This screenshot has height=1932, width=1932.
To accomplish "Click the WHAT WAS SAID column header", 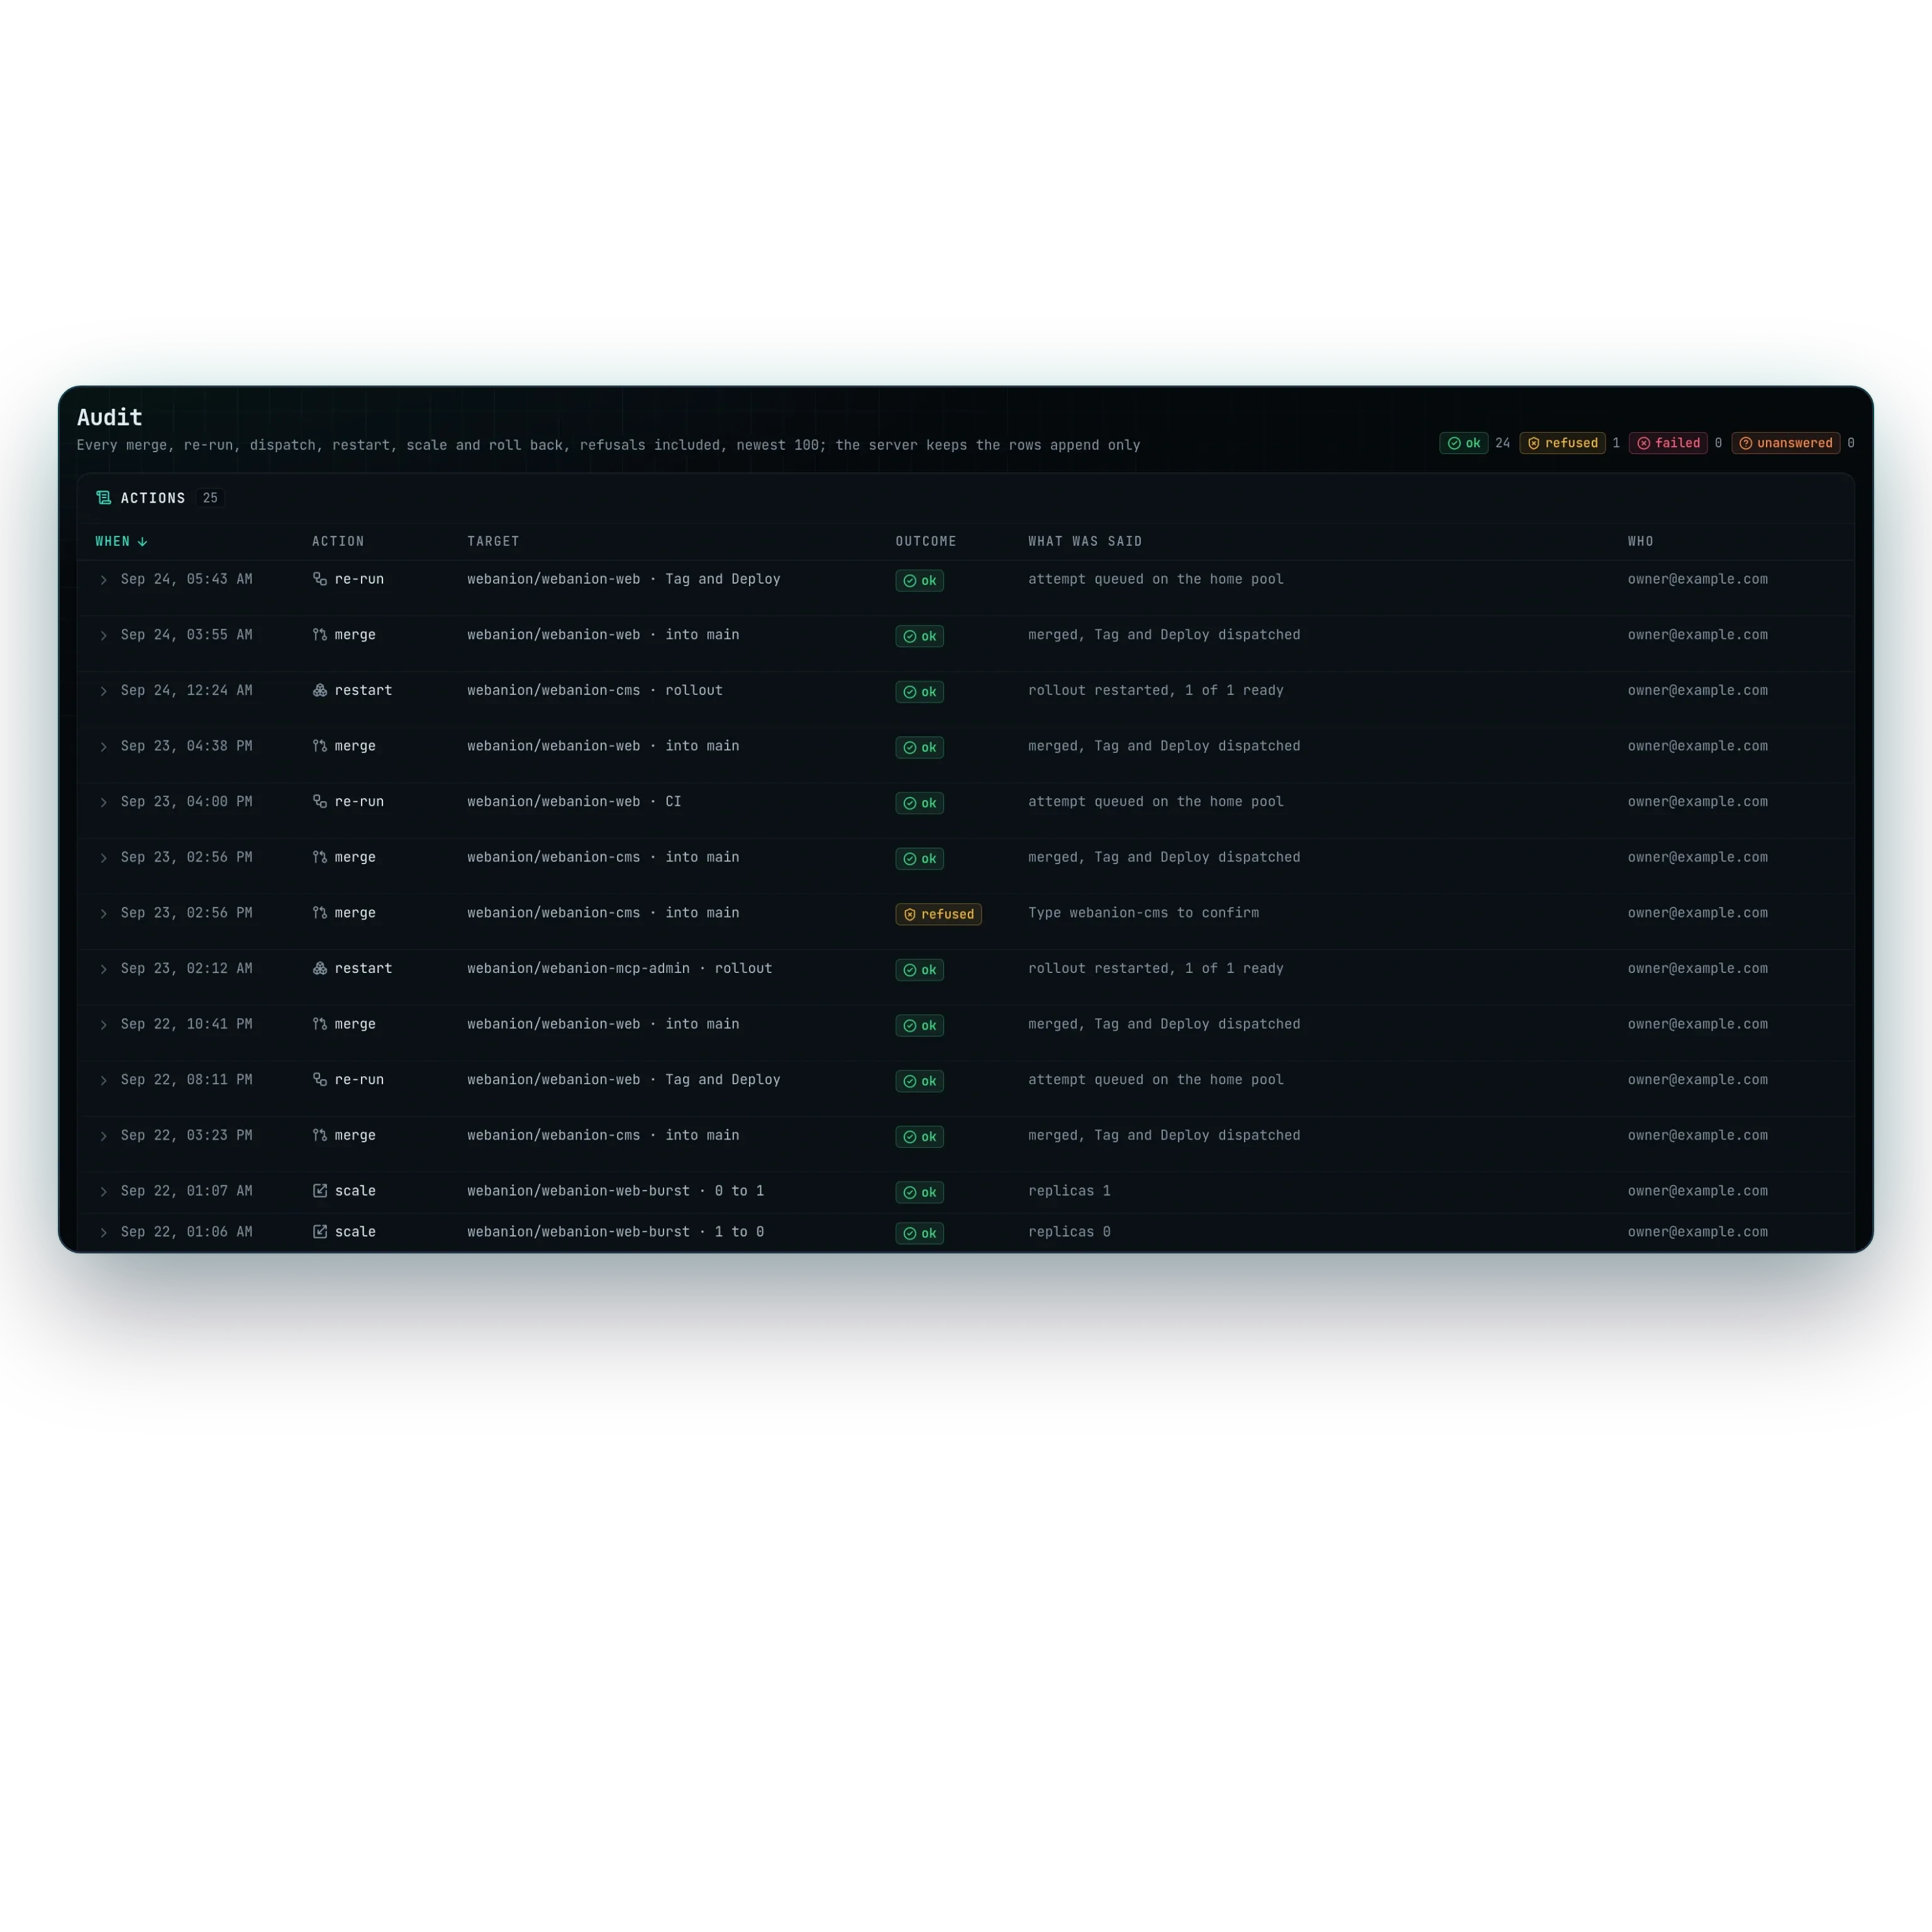I will [1085, 542].
